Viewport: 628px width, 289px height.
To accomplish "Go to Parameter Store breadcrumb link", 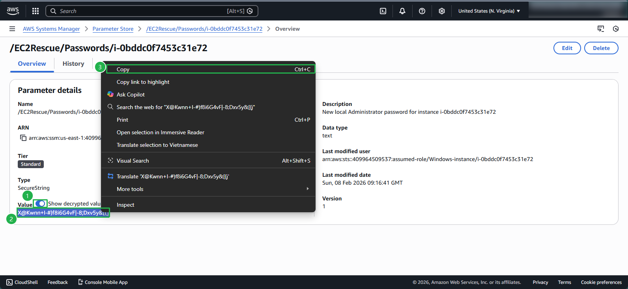I will [113, 29].
